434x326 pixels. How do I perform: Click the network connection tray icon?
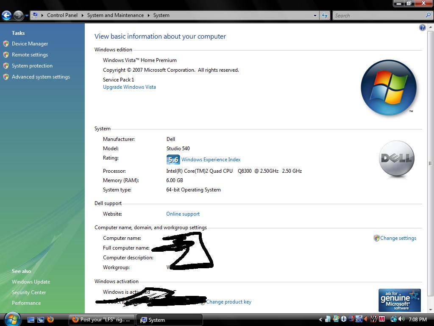click(x=394, y=319)
